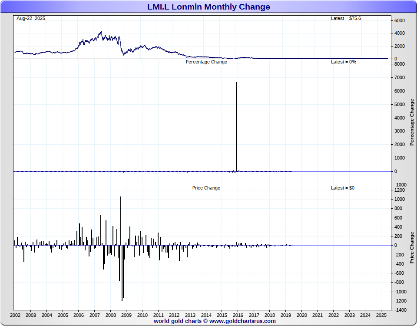Click the 2014 year label on x-axis
The width and height of the screenshot is (417, 326).
(206, 315)
